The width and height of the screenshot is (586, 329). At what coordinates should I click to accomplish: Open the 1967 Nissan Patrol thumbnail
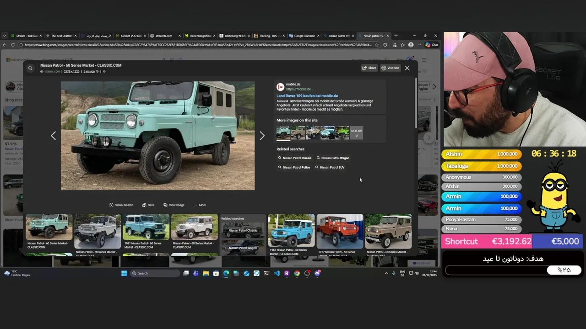coord(291,231)
